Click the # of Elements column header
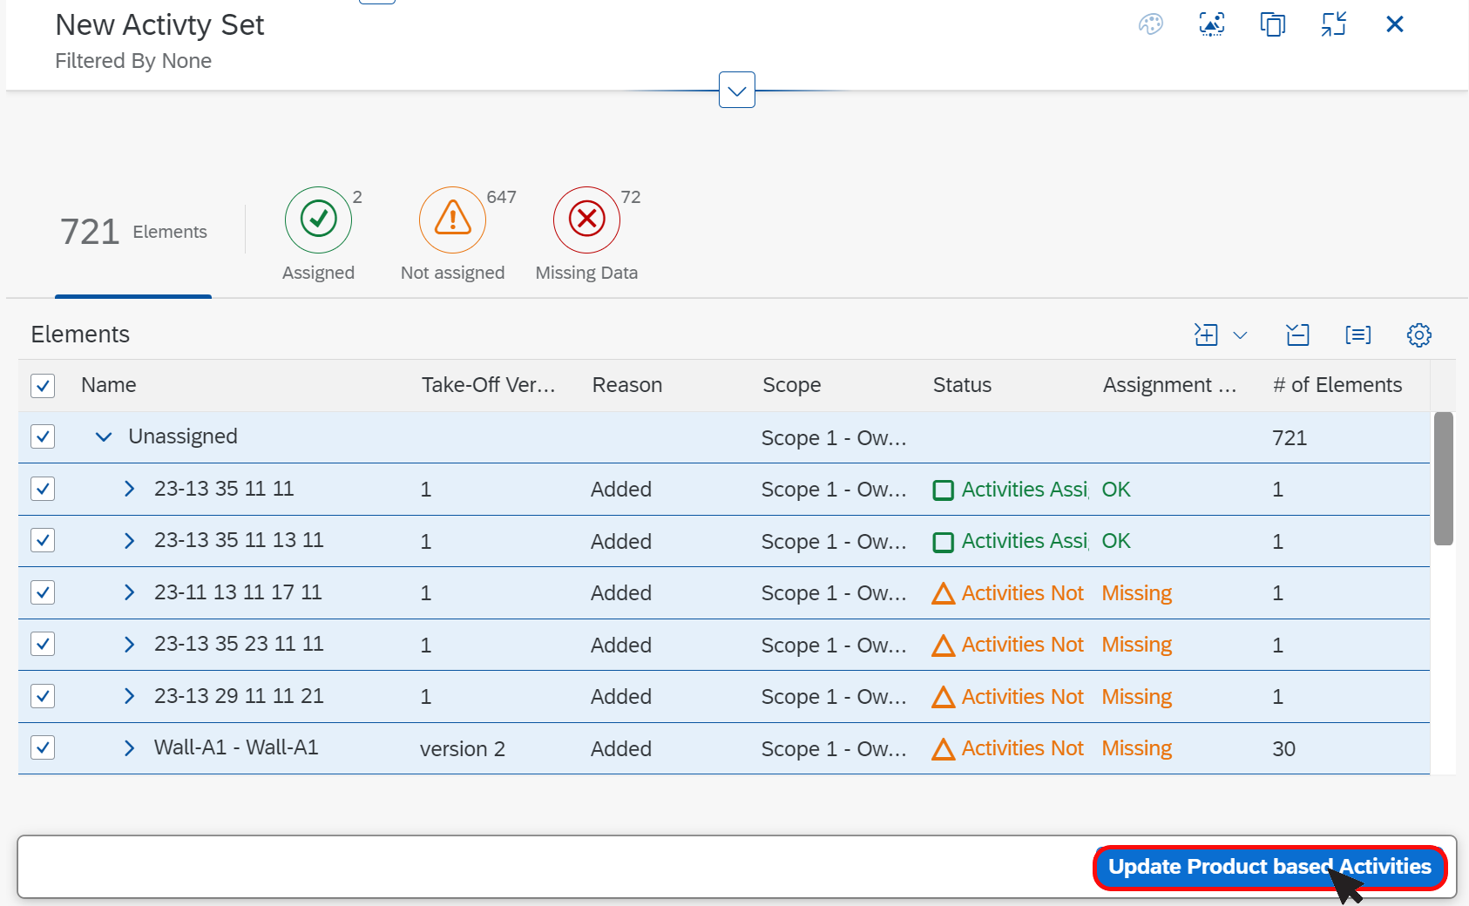This screenshot has height=906, width=1469. (x=1337, y=385)
